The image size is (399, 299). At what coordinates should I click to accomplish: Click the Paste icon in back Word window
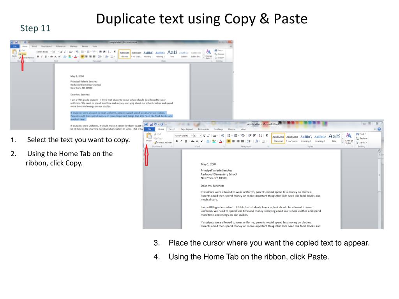(14, 52)
